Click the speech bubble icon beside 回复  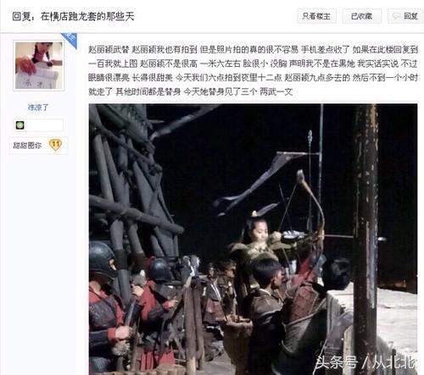click(x=396, y=16)
